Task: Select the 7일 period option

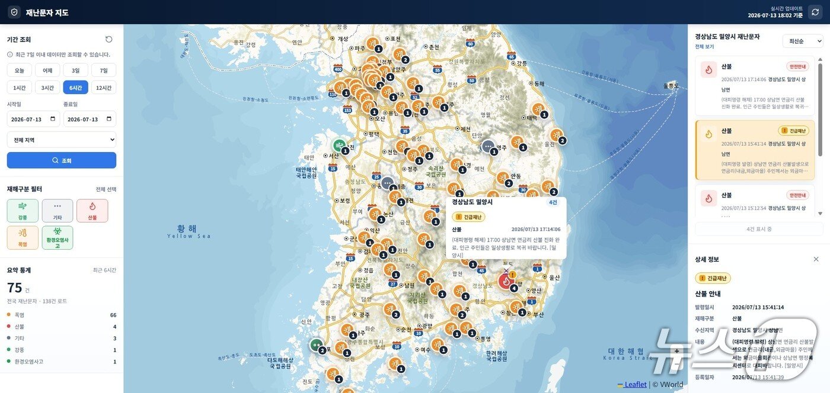Action: click(104, 70)
